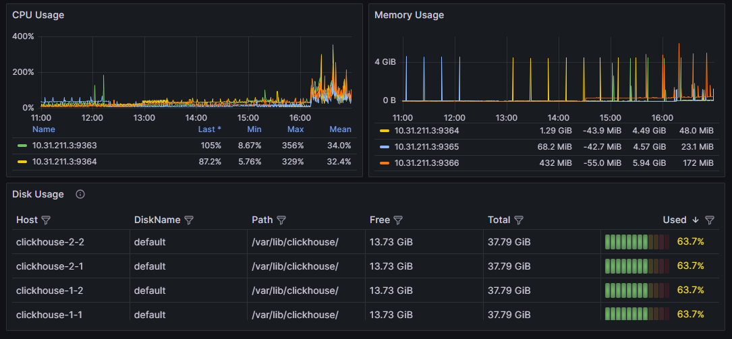Sort the table by Host header
732x339 pixels.
(x=27, y=220)
